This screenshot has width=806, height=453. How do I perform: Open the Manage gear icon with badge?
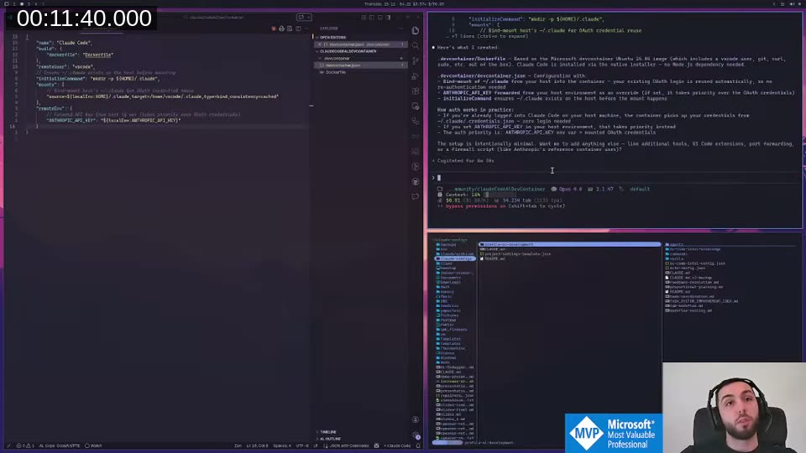coord(416,435)
